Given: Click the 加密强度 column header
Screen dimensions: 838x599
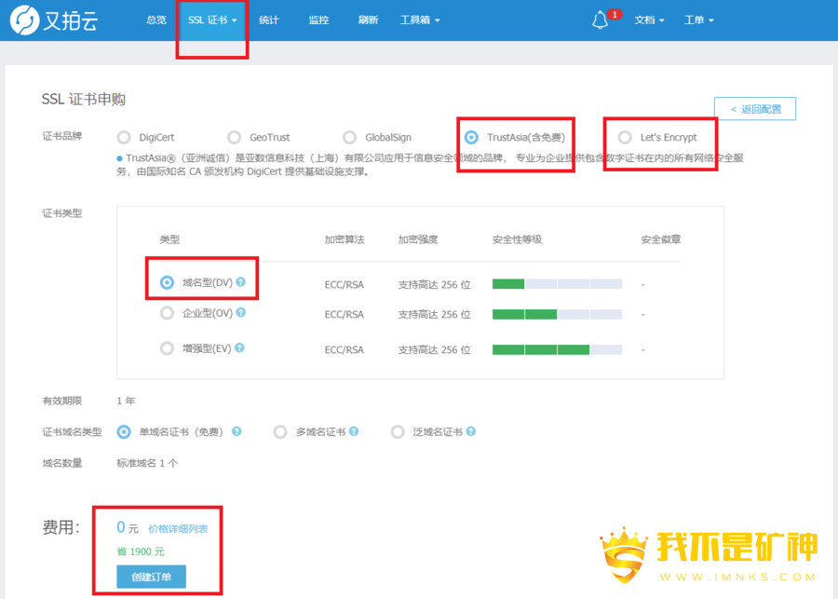Looking at the screenshot, I should click(x=418, y=239).
